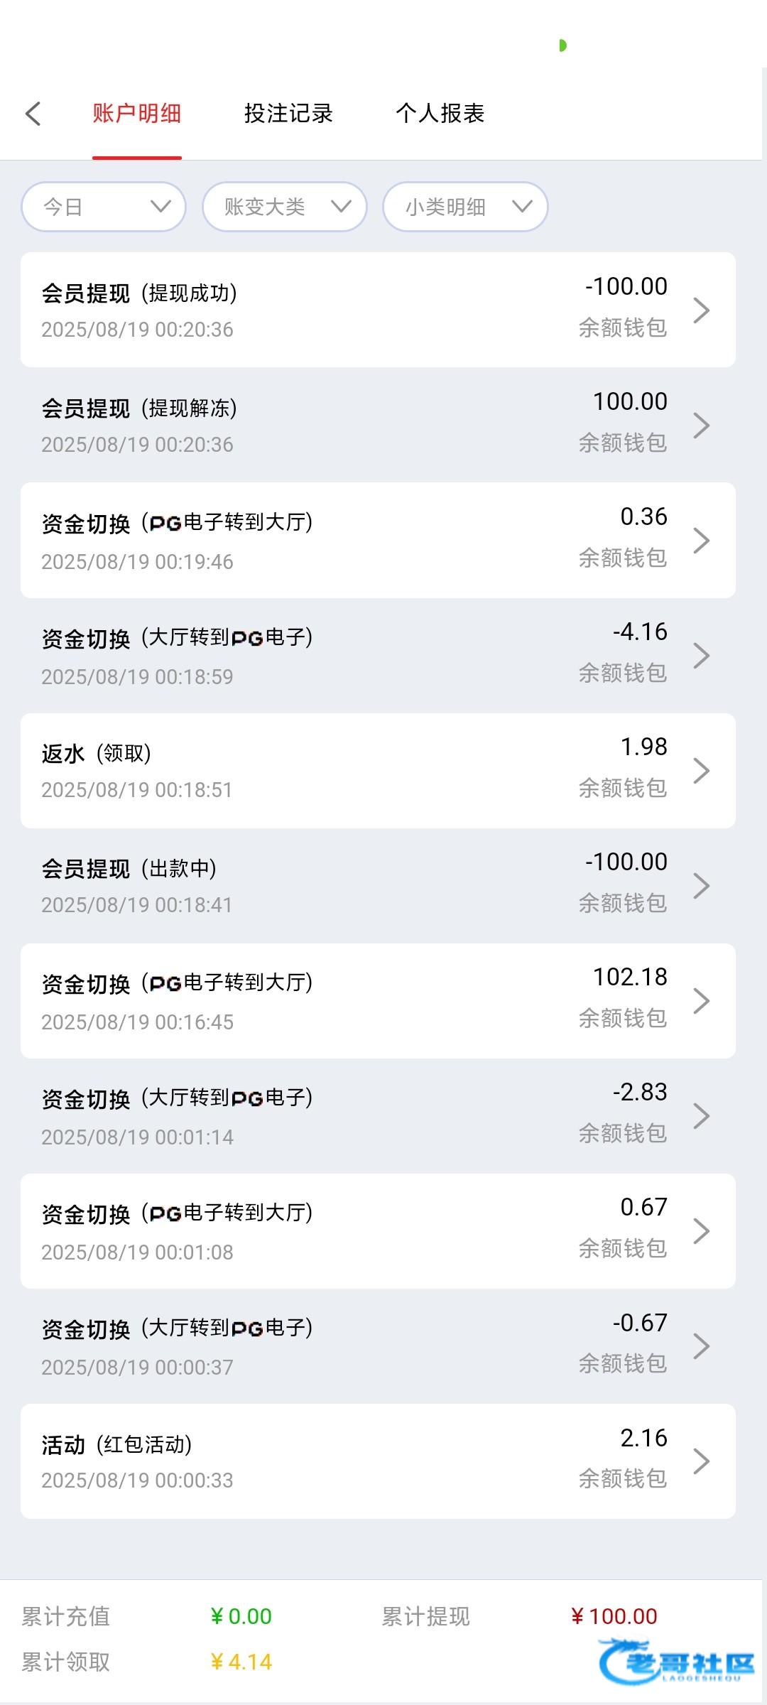The width and height of the screenshot is (767, 1705).
Task: Open arrow for 0.36 PG电子转到大厅 transfer
Action: (701, 541)
